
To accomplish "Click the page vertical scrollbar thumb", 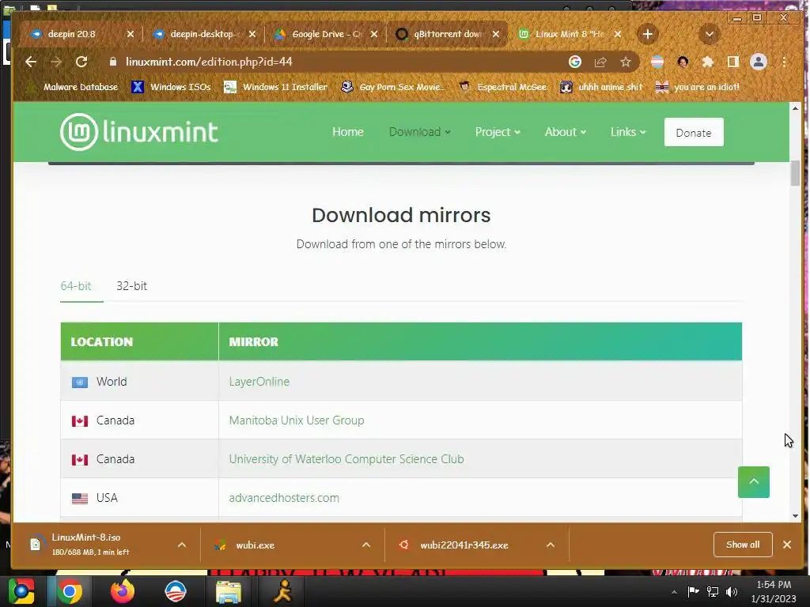I will tap(795, 173).
